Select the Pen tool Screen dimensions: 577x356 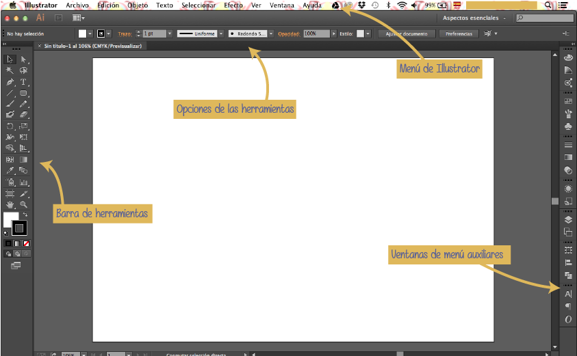[10, 81]
